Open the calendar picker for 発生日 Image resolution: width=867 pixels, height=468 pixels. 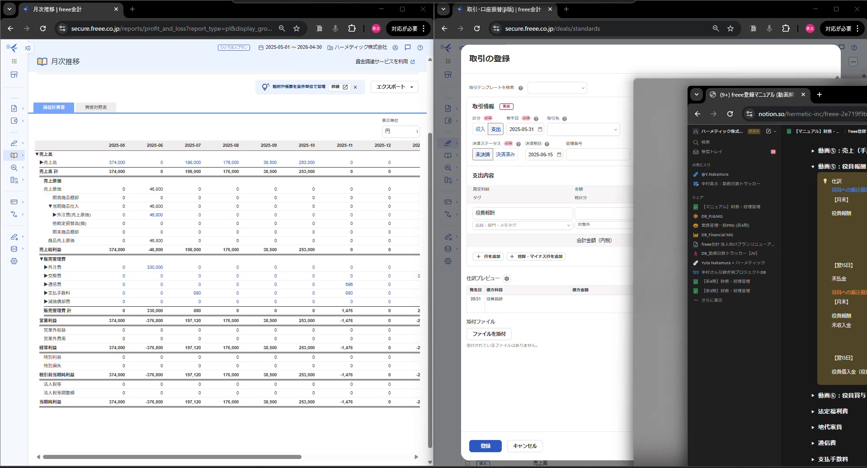pos(540,130)
